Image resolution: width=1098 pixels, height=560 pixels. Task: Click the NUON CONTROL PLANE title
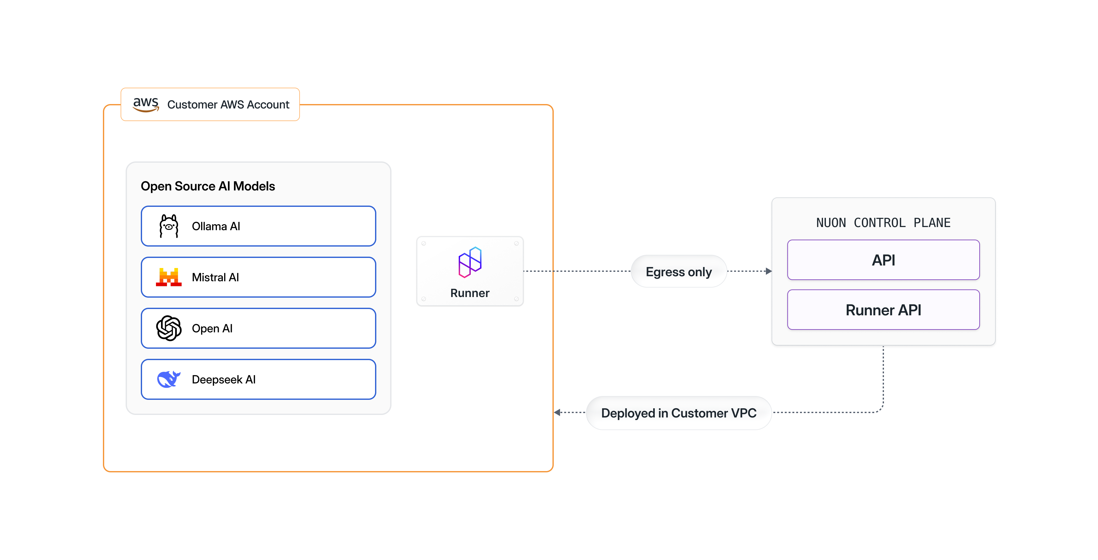coord(883,223)
